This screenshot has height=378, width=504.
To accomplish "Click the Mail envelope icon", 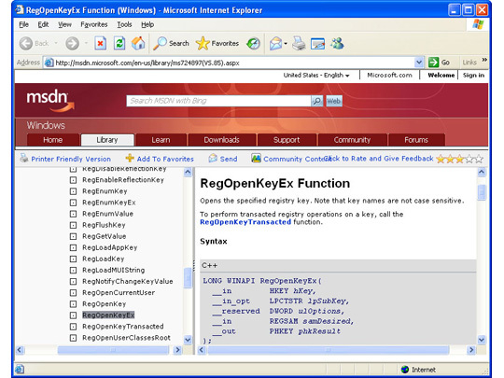I will (275, 43).
